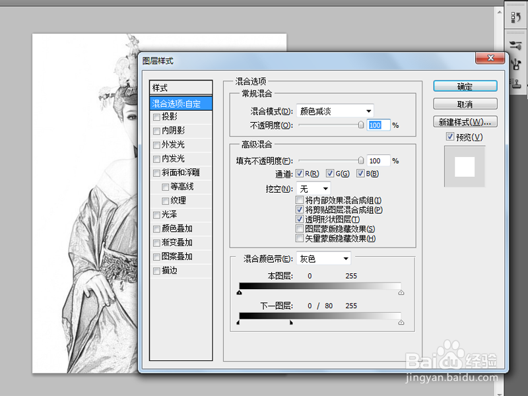Enable the 斜面和浮雕 style checkbox
This screenshot has height=396, width=528.
pos(156,173)
